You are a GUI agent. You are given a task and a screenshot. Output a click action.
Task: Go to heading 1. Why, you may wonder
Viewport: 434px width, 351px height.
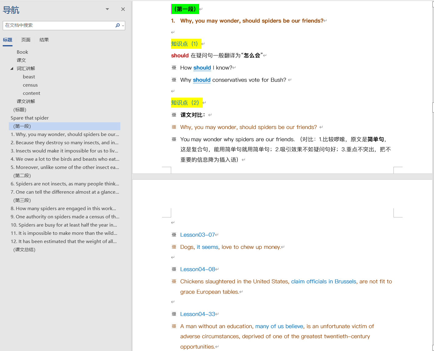point(65,134)
